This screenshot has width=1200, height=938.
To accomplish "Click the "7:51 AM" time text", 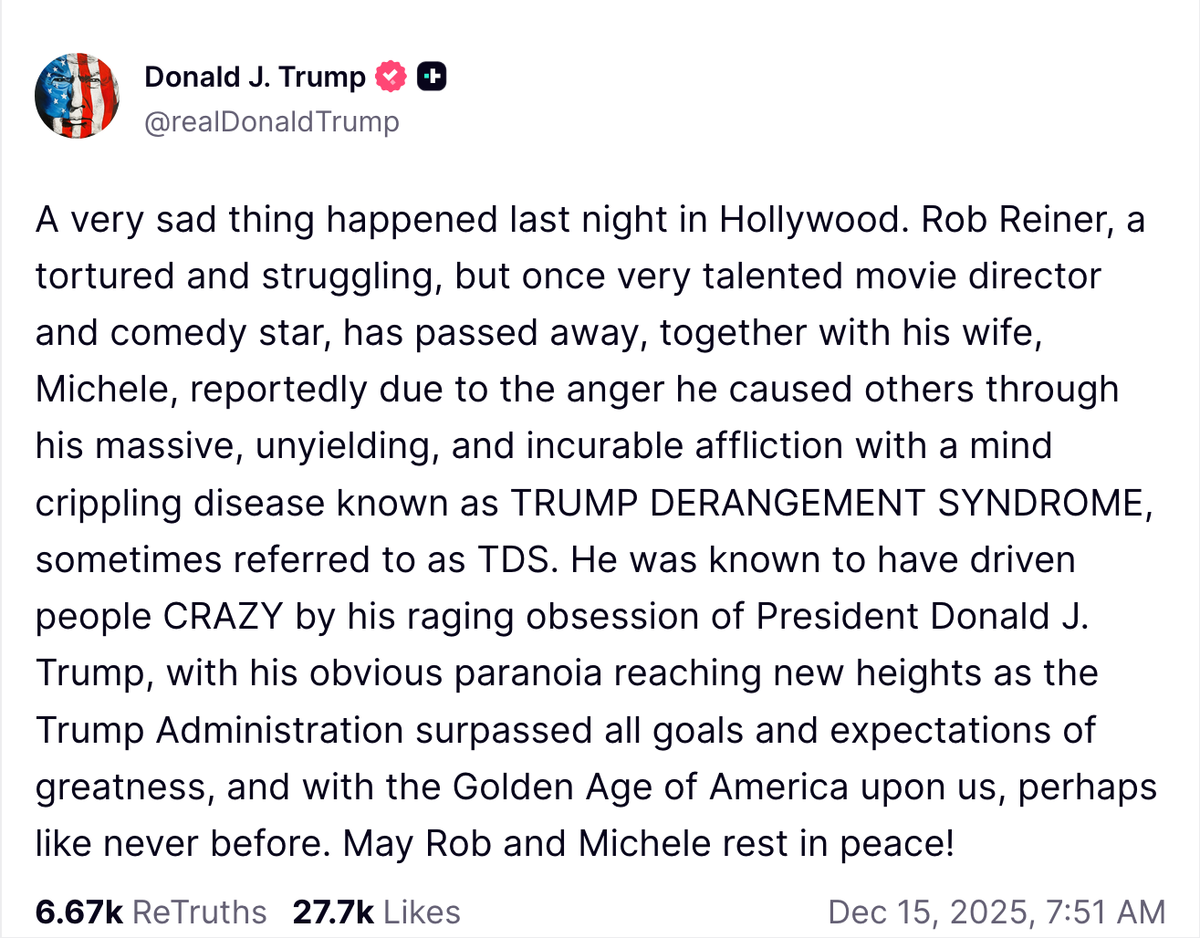I will [1106, 912].
